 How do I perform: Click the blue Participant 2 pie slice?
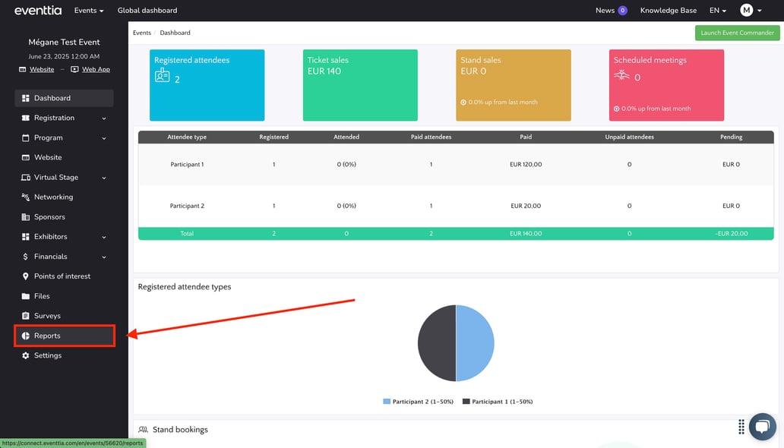[475, 343]
